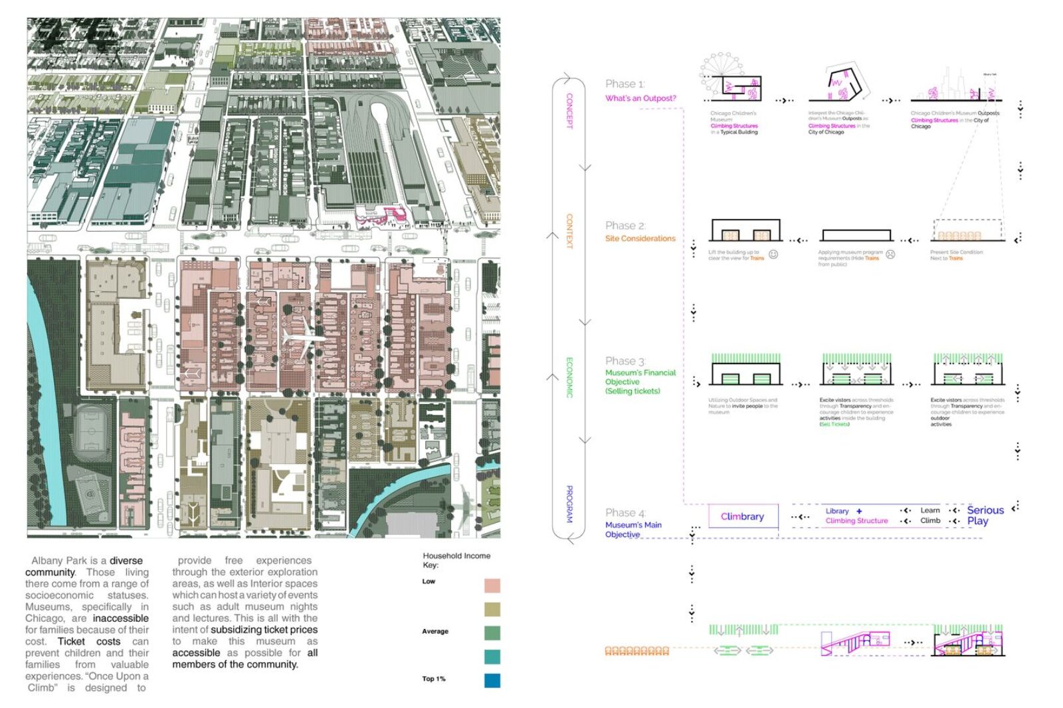Click the Utilizing Outdoor Spaces and Nature caption
The image size is (1063, 708).
743,406
